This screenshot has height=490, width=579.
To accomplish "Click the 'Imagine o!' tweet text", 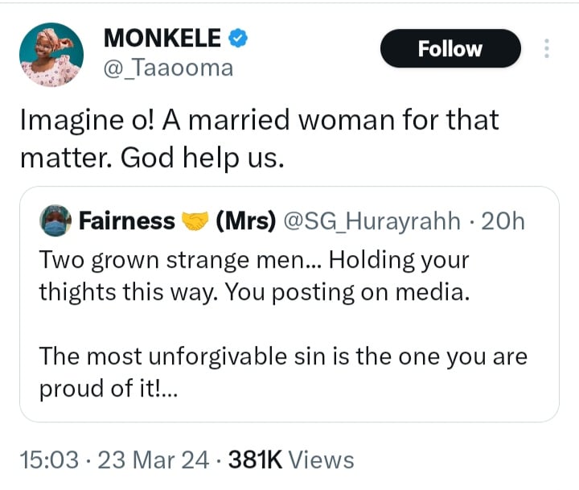I will click(258, 121).
